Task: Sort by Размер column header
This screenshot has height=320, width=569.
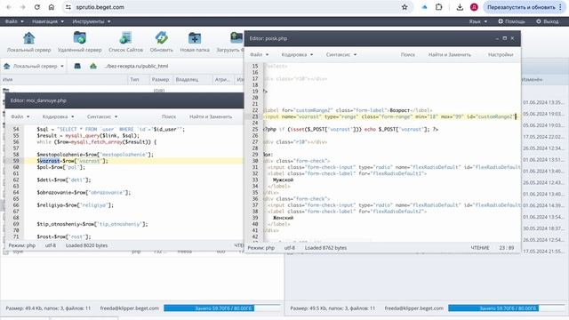Action: click(x=160, y=79)
